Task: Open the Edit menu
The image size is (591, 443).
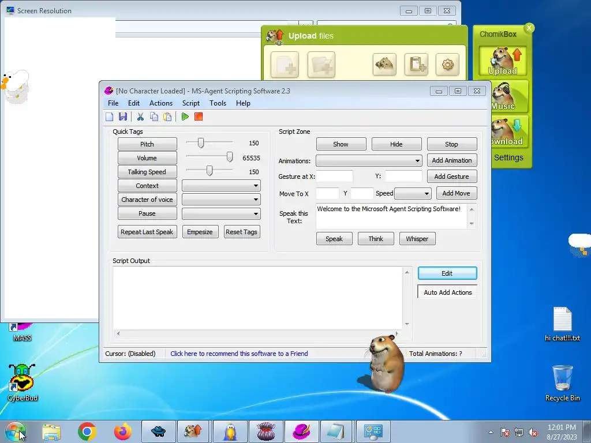Action: [x=134, y=103]
